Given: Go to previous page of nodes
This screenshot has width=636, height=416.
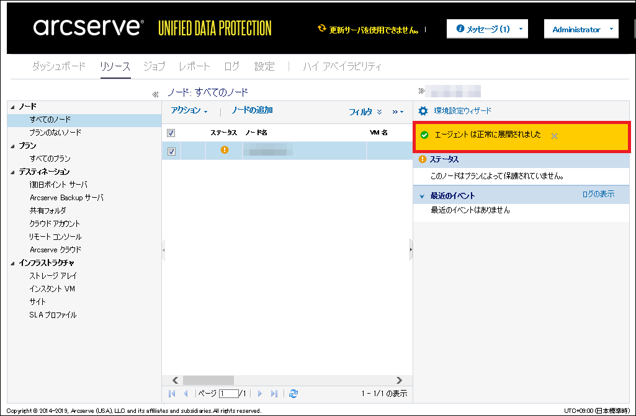Looking at the screenshot, I should click(x=186, y=393).
